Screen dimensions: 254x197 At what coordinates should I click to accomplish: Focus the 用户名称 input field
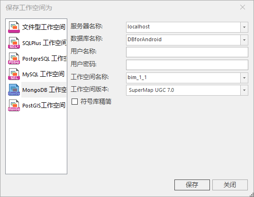coord(187,52)
